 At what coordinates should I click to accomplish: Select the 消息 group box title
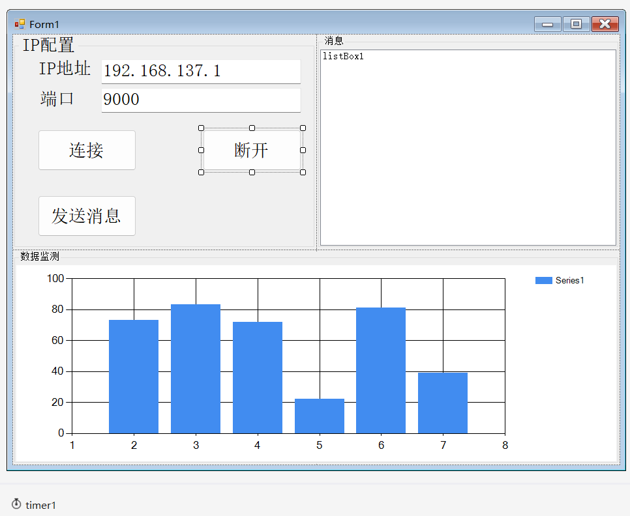click(x=333, y=40)
